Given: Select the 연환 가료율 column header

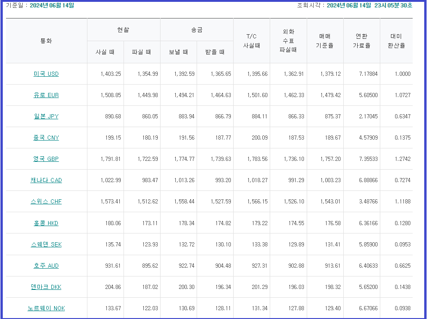Looking at the screenshot, I should coord(362,41).
